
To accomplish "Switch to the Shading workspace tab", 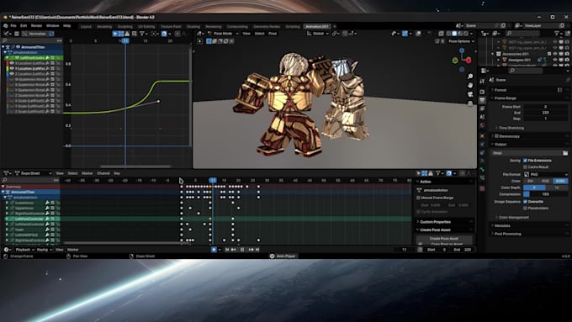I will [x=193, y=27].
